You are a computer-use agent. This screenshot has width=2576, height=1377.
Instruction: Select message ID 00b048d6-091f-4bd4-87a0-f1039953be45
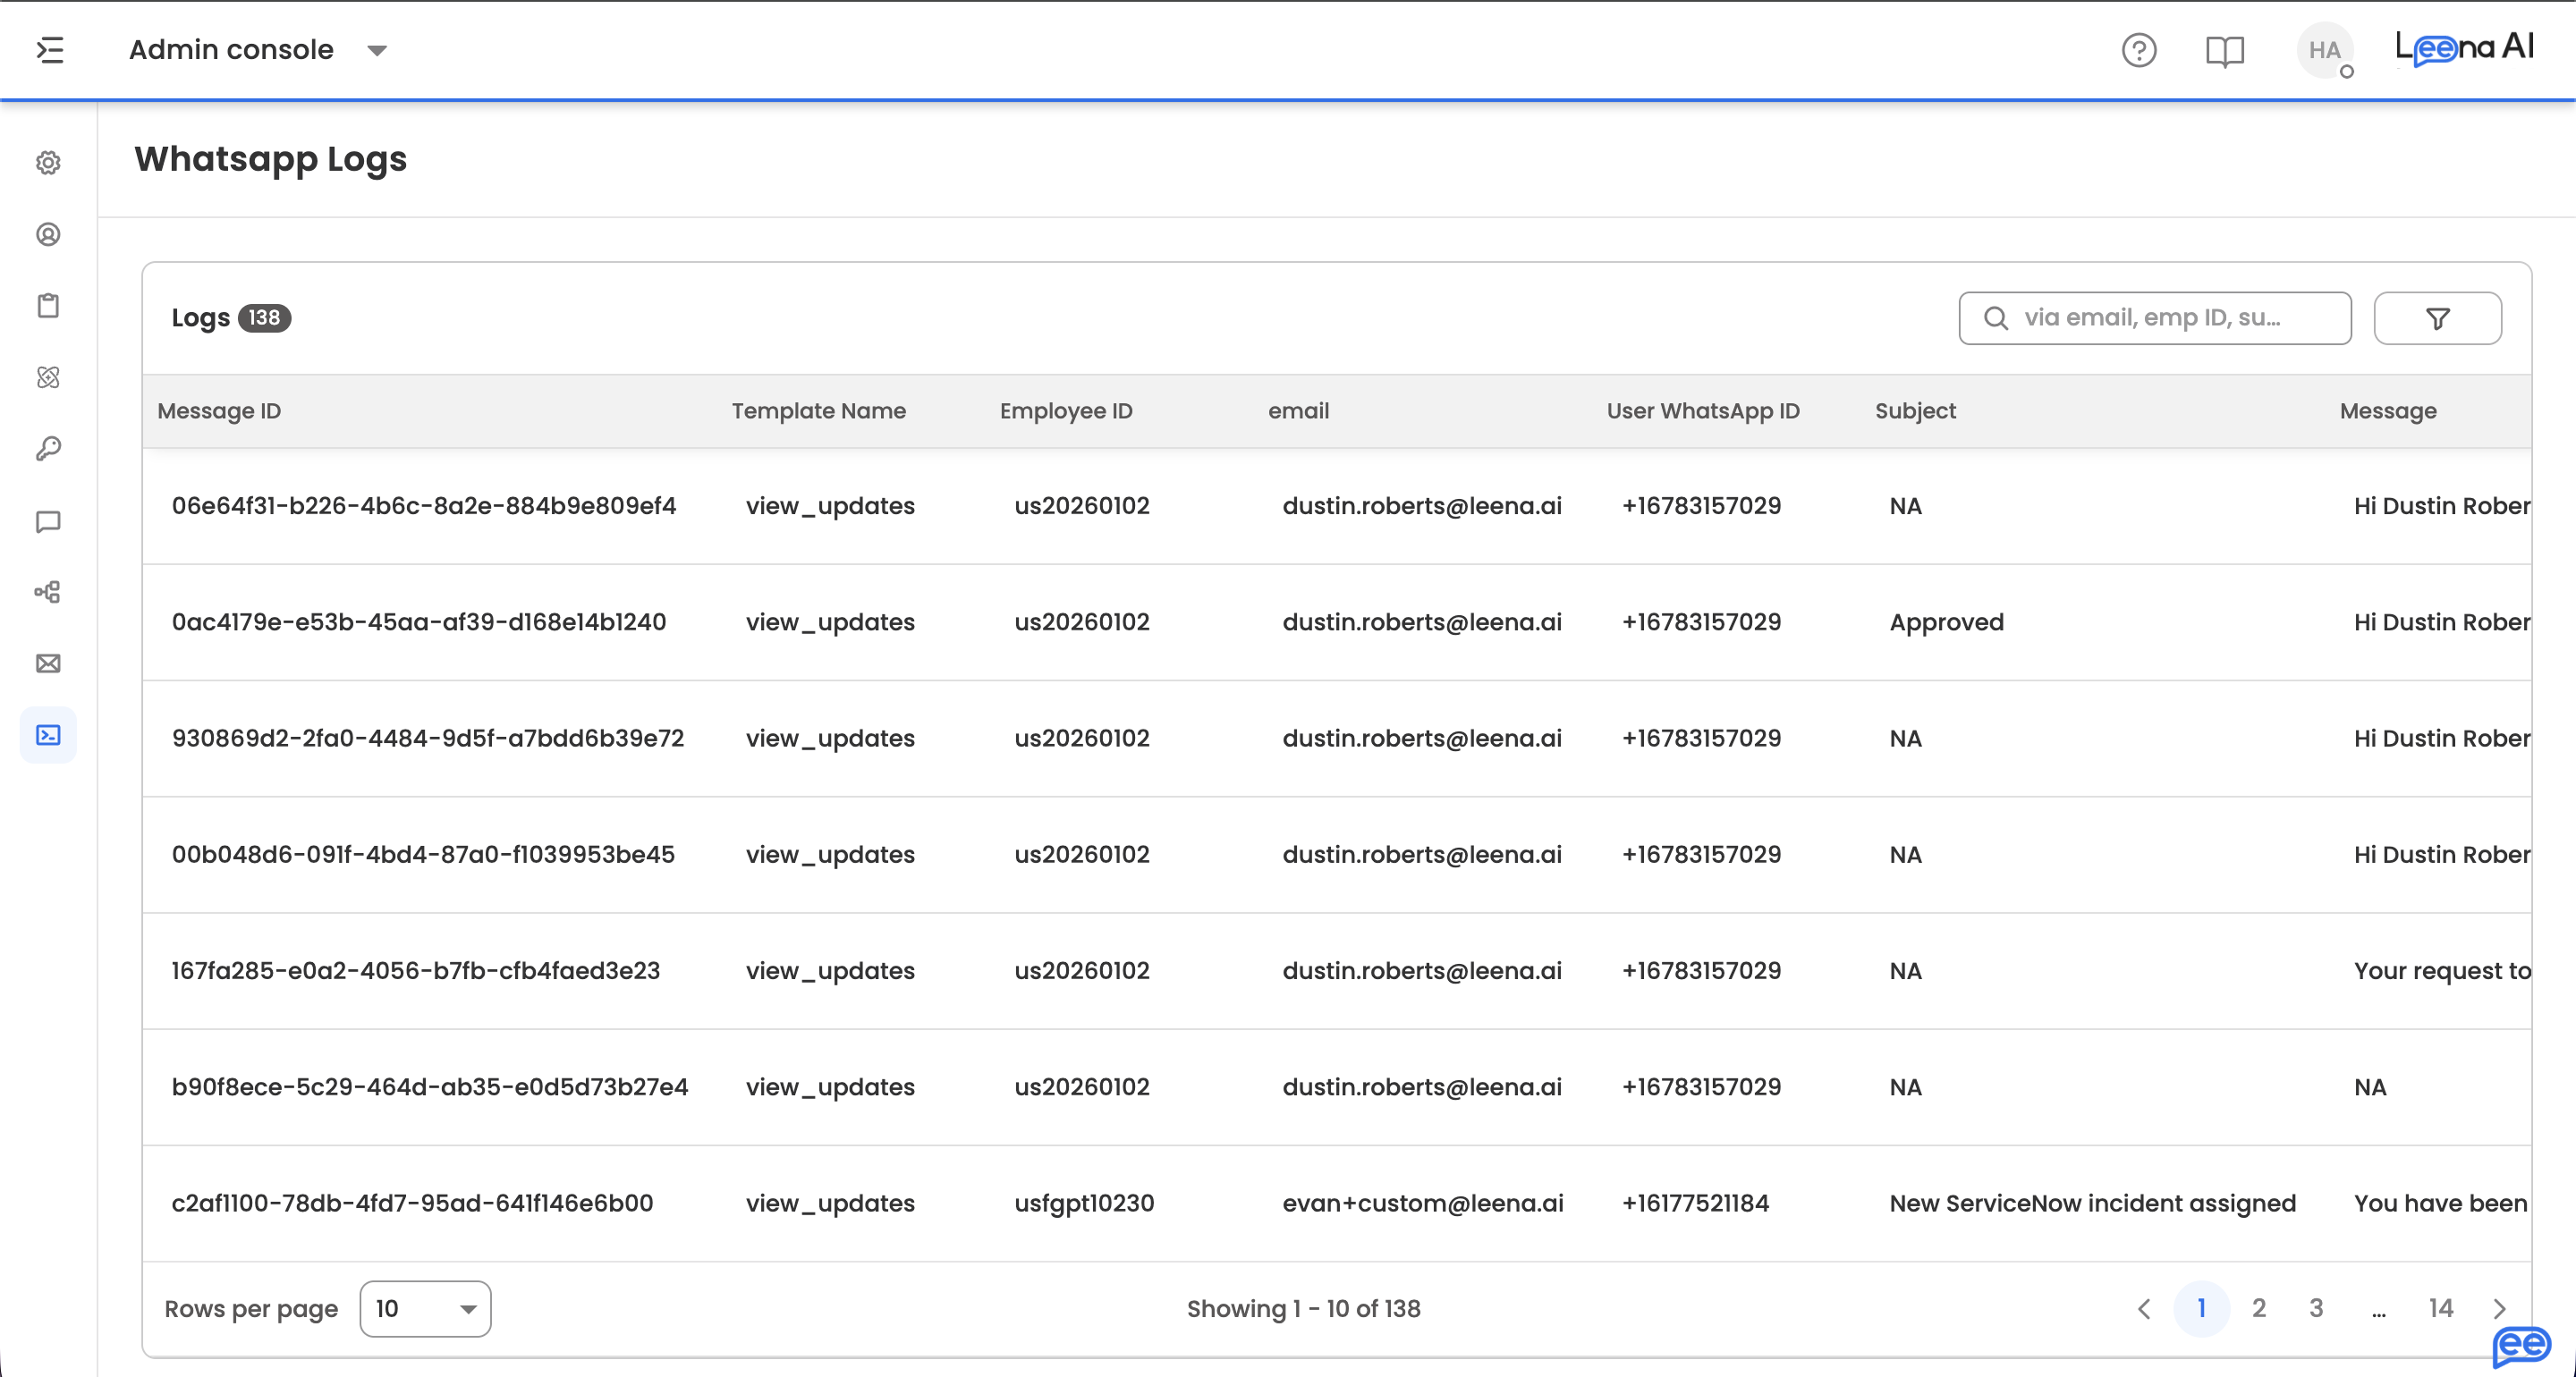point(423,854)
